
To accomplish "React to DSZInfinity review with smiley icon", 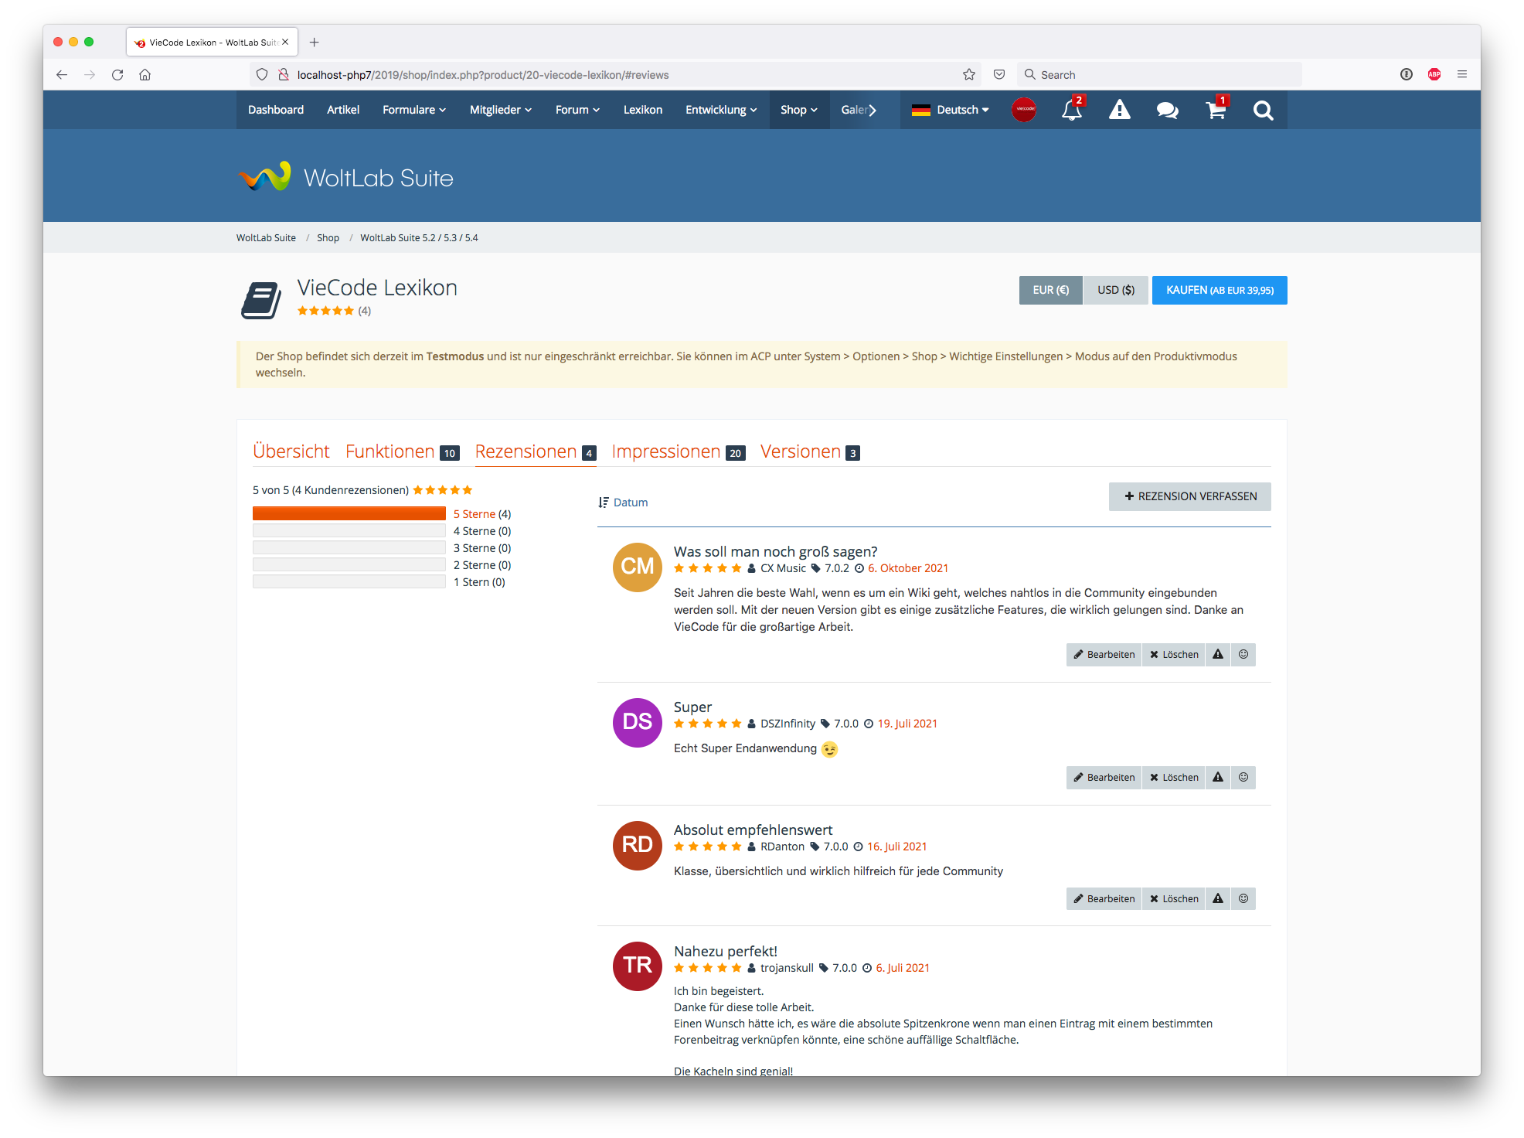I will click(x=1243, y=778).
